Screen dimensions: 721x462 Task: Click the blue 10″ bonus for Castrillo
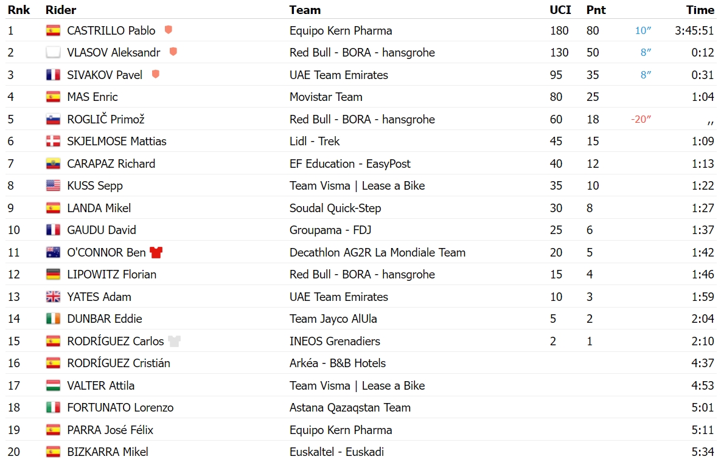click(643, 30)
